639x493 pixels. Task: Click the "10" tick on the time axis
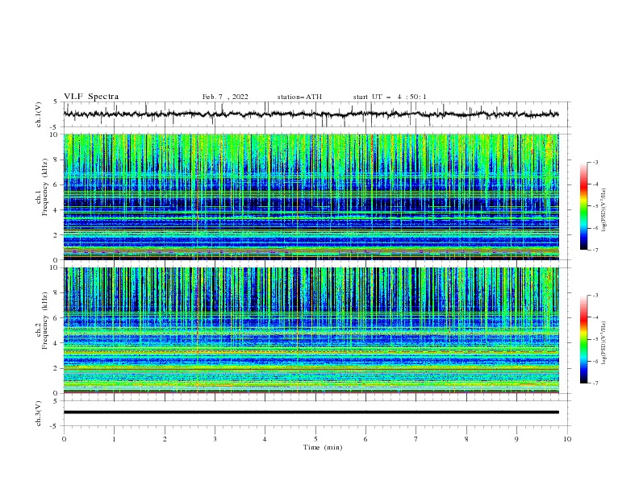point(567,439)
